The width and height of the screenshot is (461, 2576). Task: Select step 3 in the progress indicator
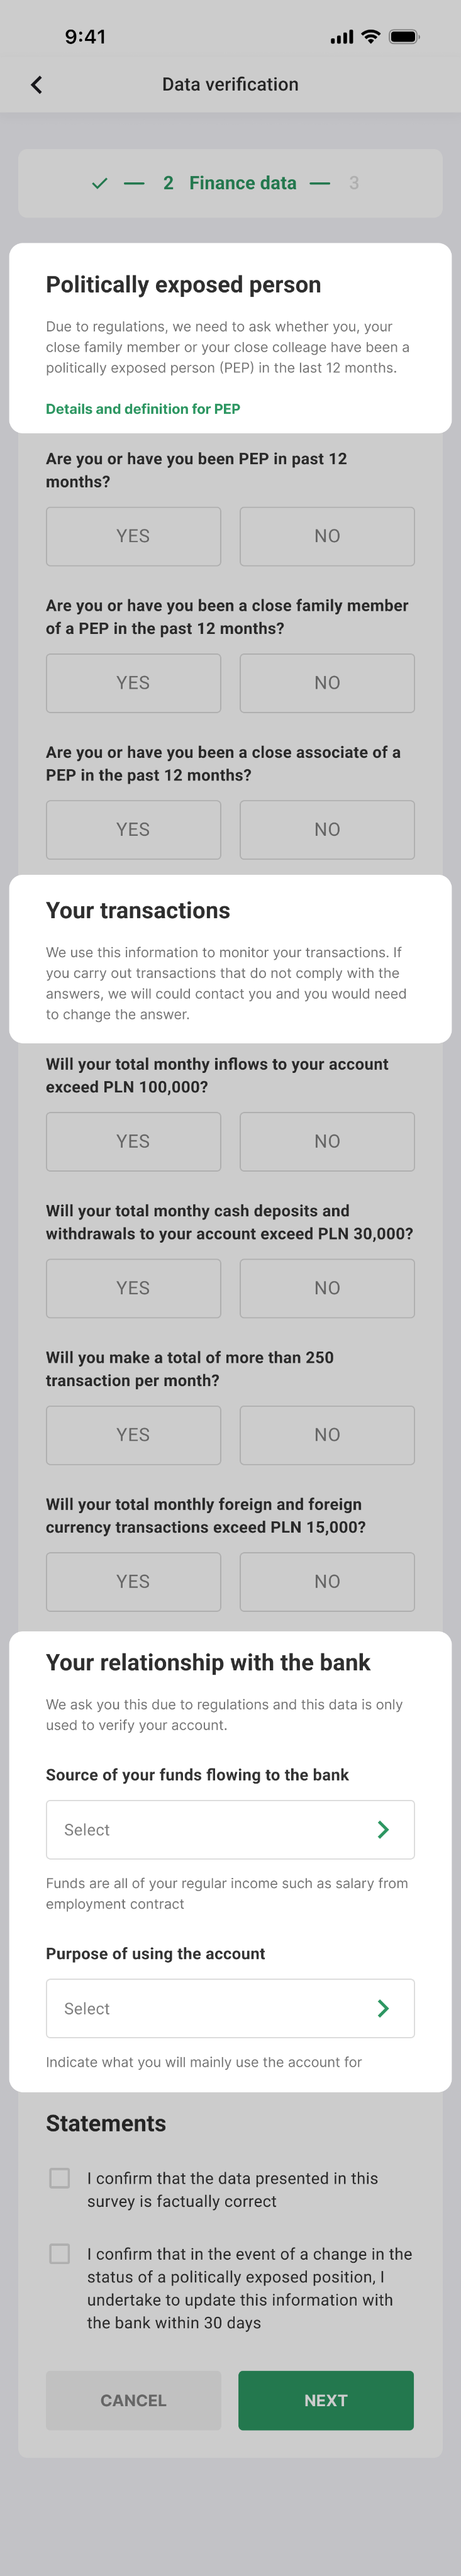pyautogui.click(x=354, y=183)
